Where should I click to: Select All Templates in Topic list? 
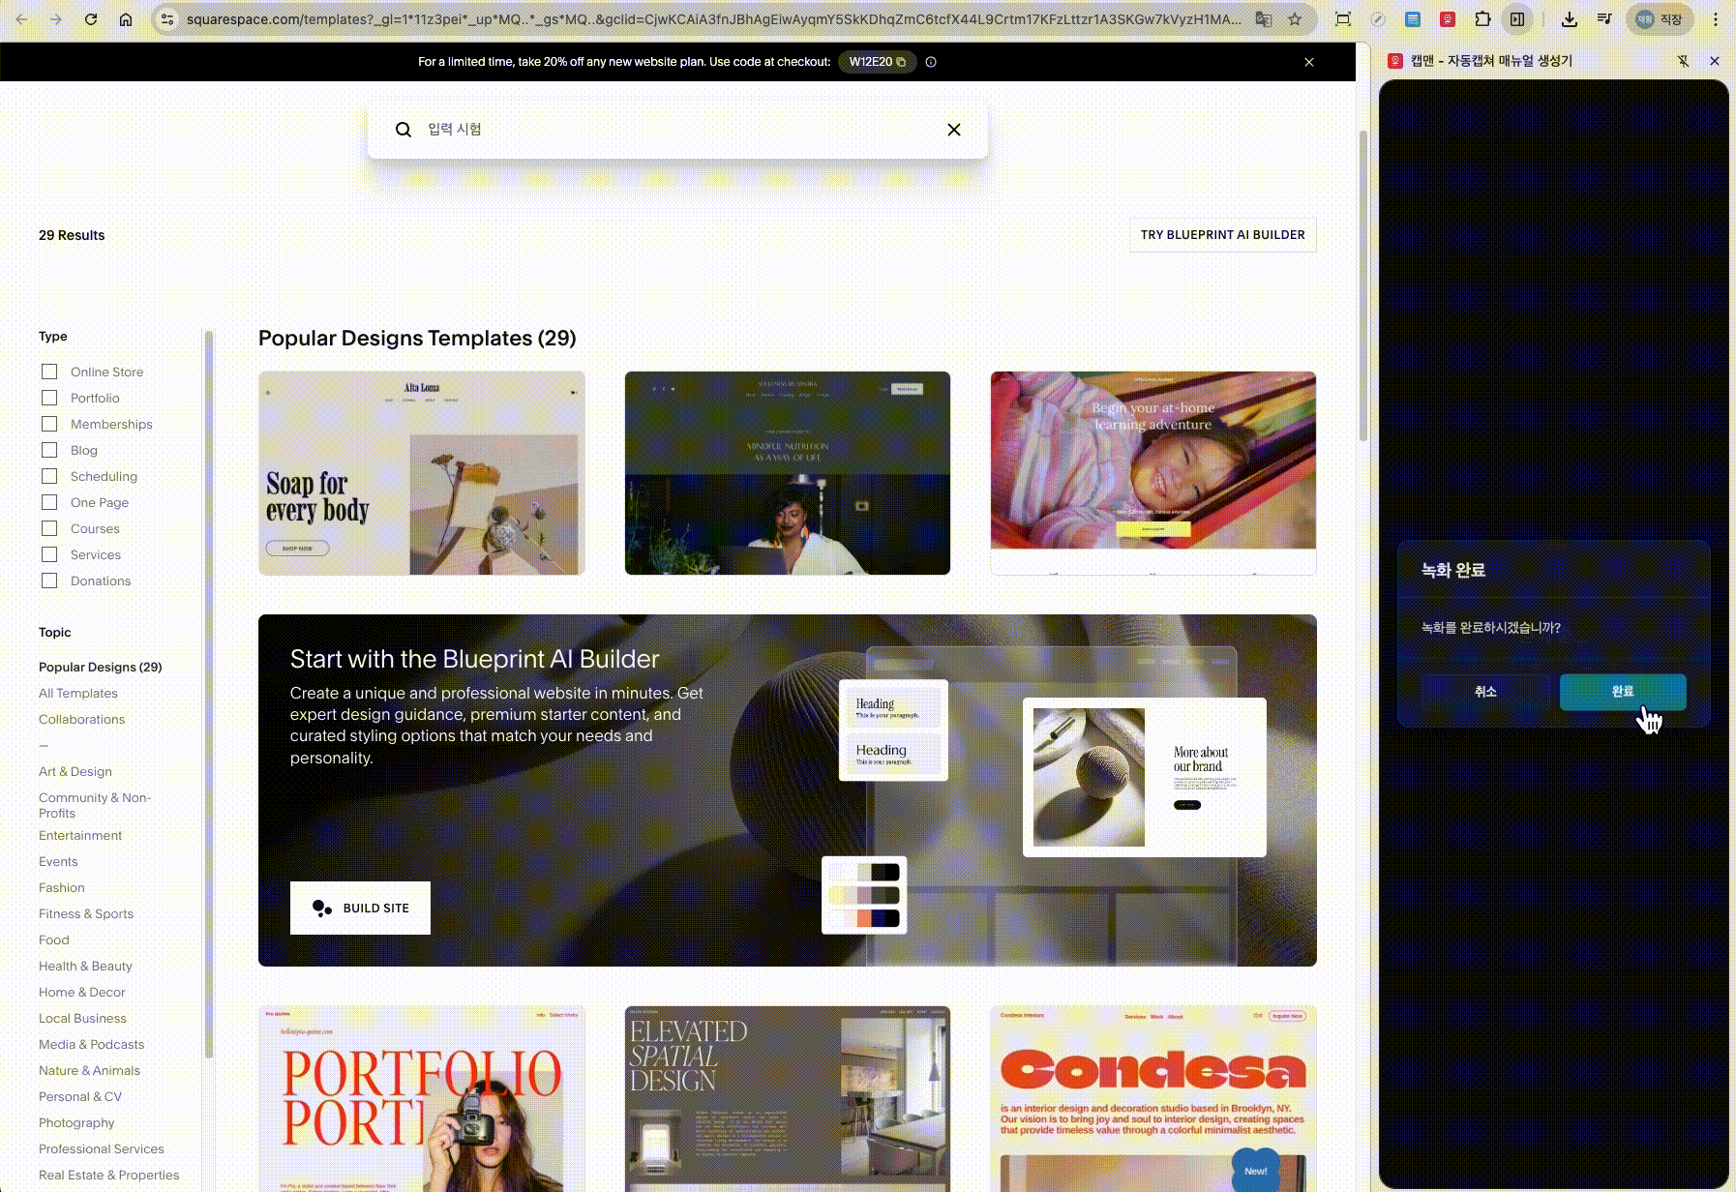pos(78,693)
